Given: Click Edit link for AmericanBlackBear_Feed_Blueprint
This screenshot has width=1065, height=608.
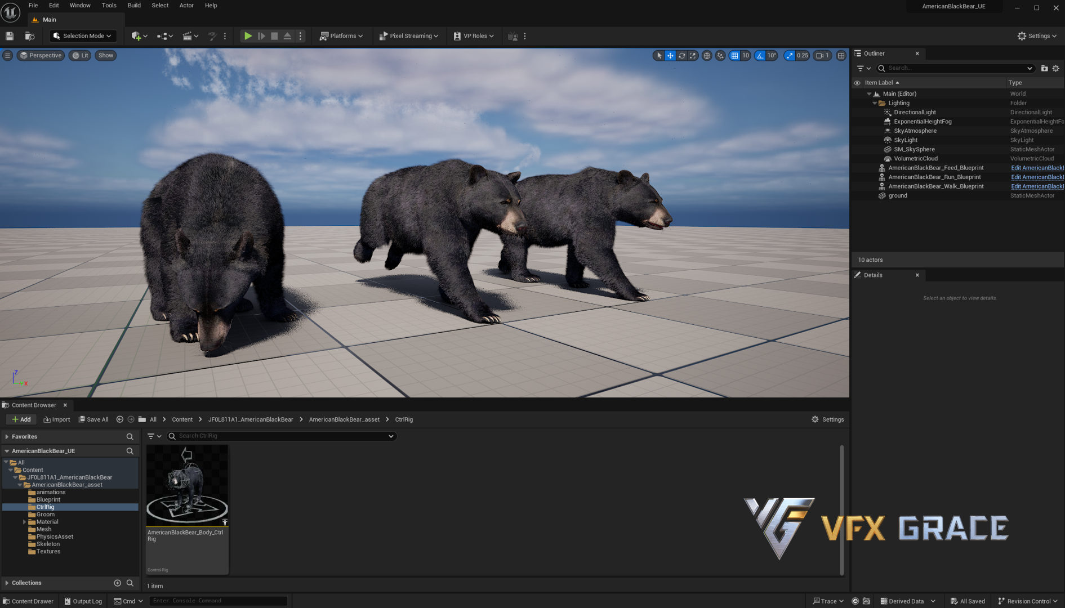Looking at the screenshot, I should coord(1037,168).
